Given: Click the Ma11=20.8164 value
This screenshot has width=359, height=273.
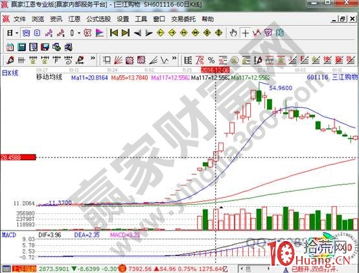Looking at the screenshot, I should 89,78.
